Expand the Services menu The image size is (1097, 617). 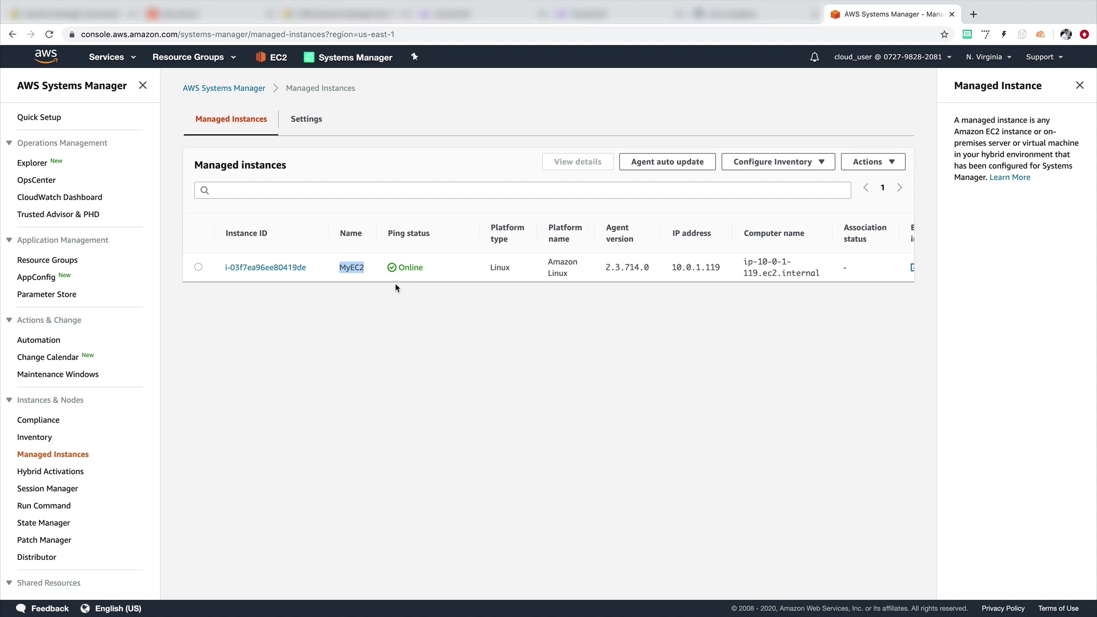tap(112, 57)
